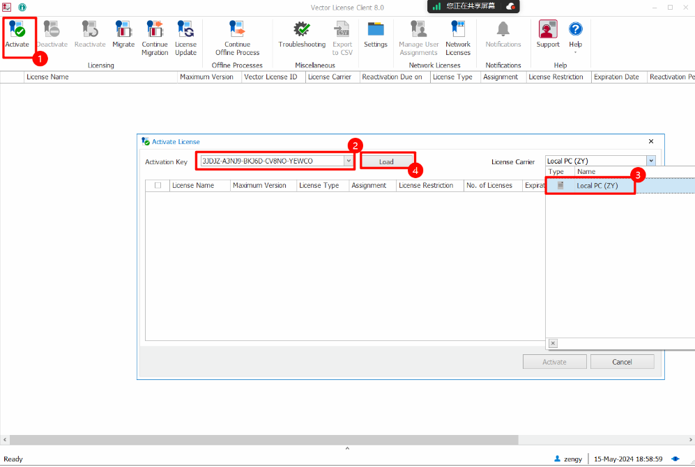This screenshot has width=695, height=467.
Task: Click the Activate license icon in ribbon
Action: click(17, 30)
